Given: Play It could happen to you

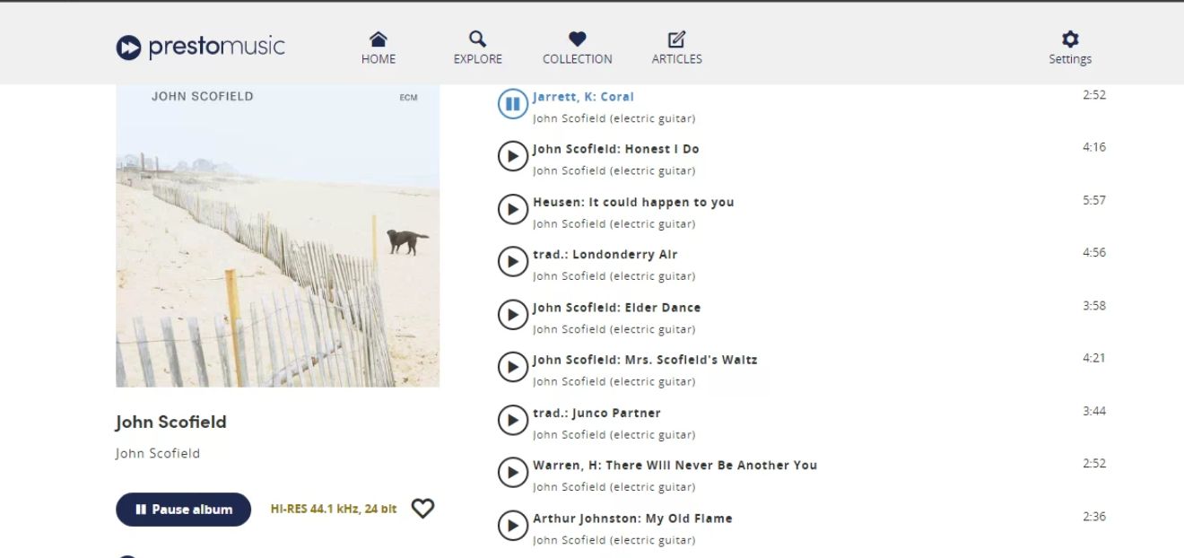Looking at the screenshot, I should [x=512, y=210].
